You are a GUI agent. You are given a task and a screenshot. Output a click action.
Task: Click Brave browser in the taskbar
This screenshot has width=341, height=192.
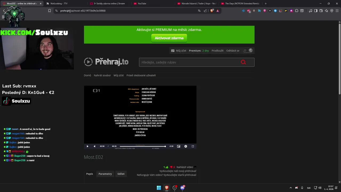point(167,188)
